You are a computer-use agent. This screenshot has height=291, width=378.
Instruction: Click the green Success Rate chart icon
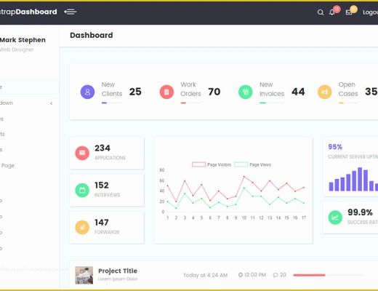click(335, 218)
